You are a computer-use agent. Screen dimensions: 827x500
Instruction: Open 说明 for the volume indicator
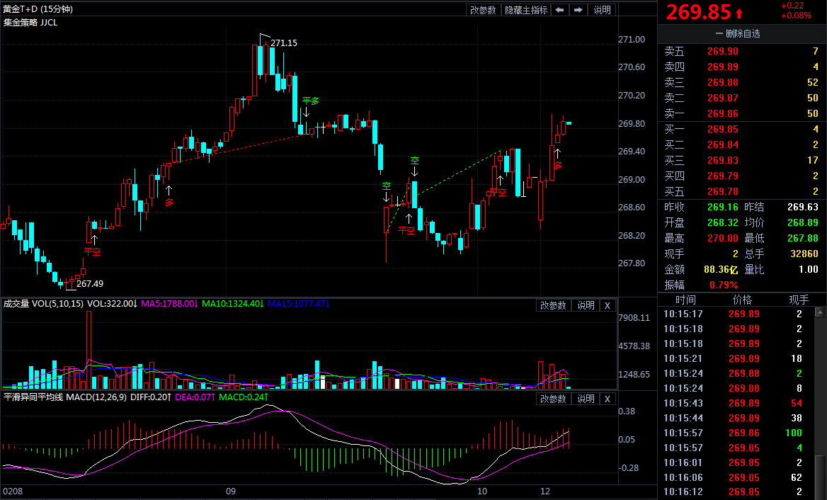tap(586, 305)
